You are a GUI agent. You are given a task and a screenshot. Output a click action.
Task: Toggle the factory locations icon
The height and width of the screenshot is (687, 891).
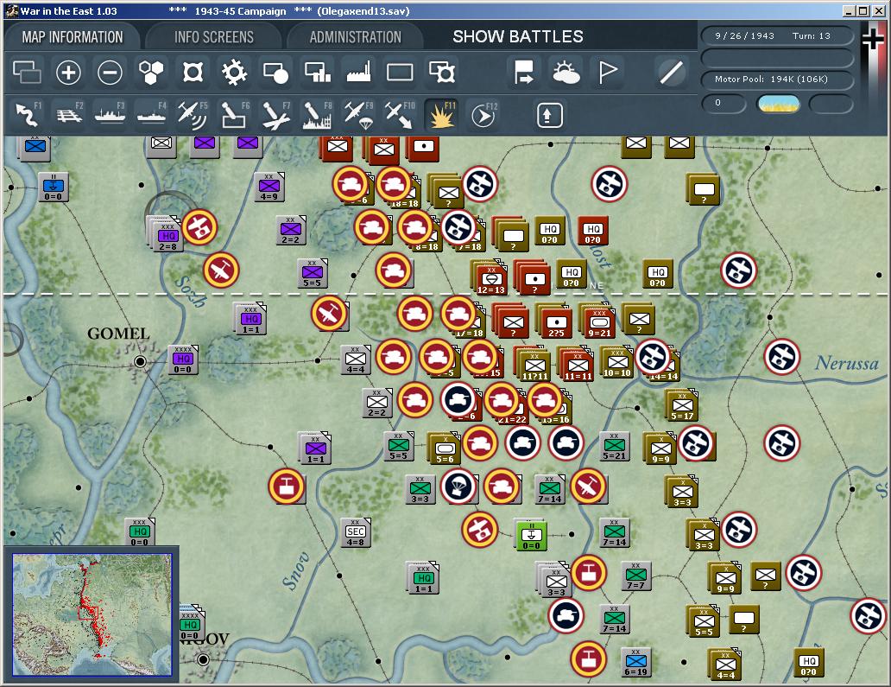tap(358, 73)
